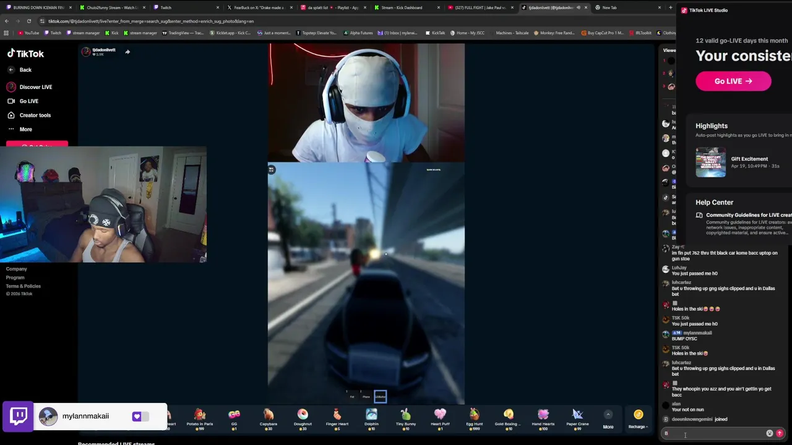Open Discover LIVE in sidebar
Viewport: 792px width, 445px height.
click(30, 87)
